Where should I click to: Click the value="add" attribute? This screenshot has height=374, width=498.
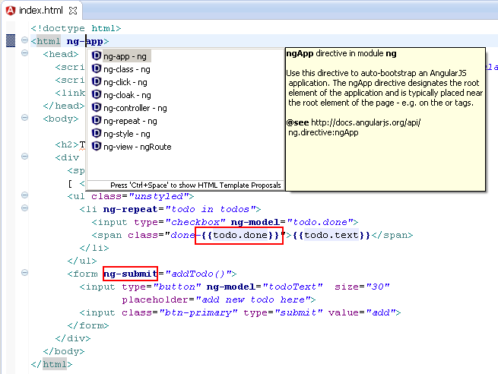coord(362,312)
